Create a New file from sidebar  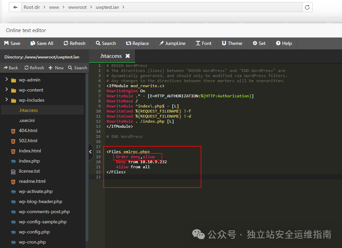pyautogui.click(x=56, y=68)
